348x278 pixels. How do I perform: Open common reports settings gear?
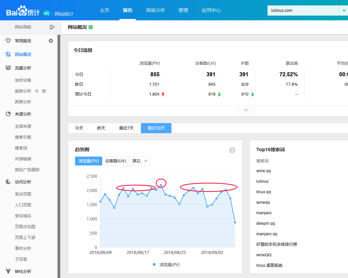(51, 41)
